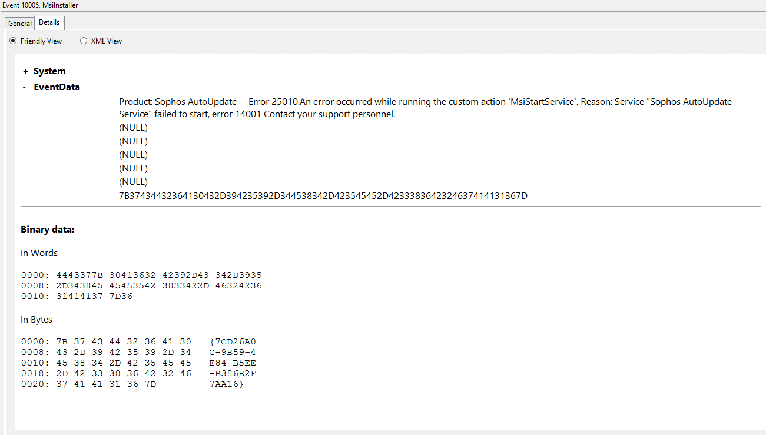Screen dimensions: 766x435
Task: Click words row 0010: 31414137 7D36
Action: (x=77, y=296)
